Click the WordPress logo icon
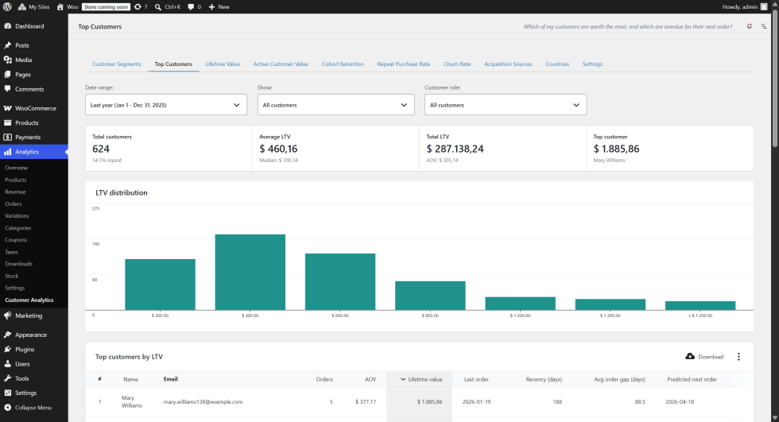 [x=7, y=7]
